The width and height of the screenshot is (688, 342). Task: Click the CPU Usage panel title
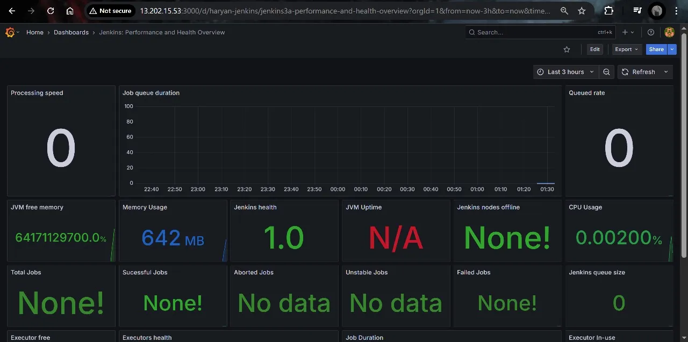coord(585,207)
